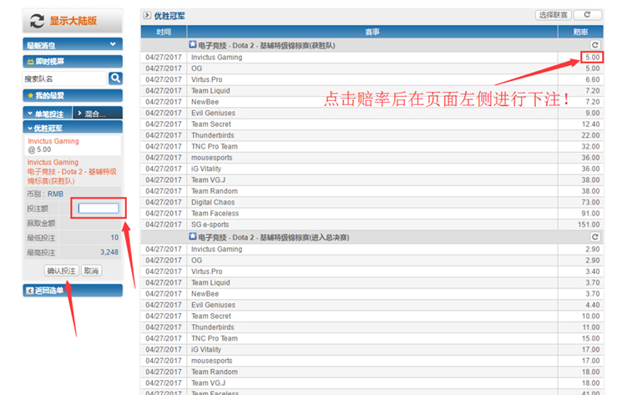Select Team Secret finals odds 10.00
The width and height of the screenshot is (632, 395).
click(590, 316)
